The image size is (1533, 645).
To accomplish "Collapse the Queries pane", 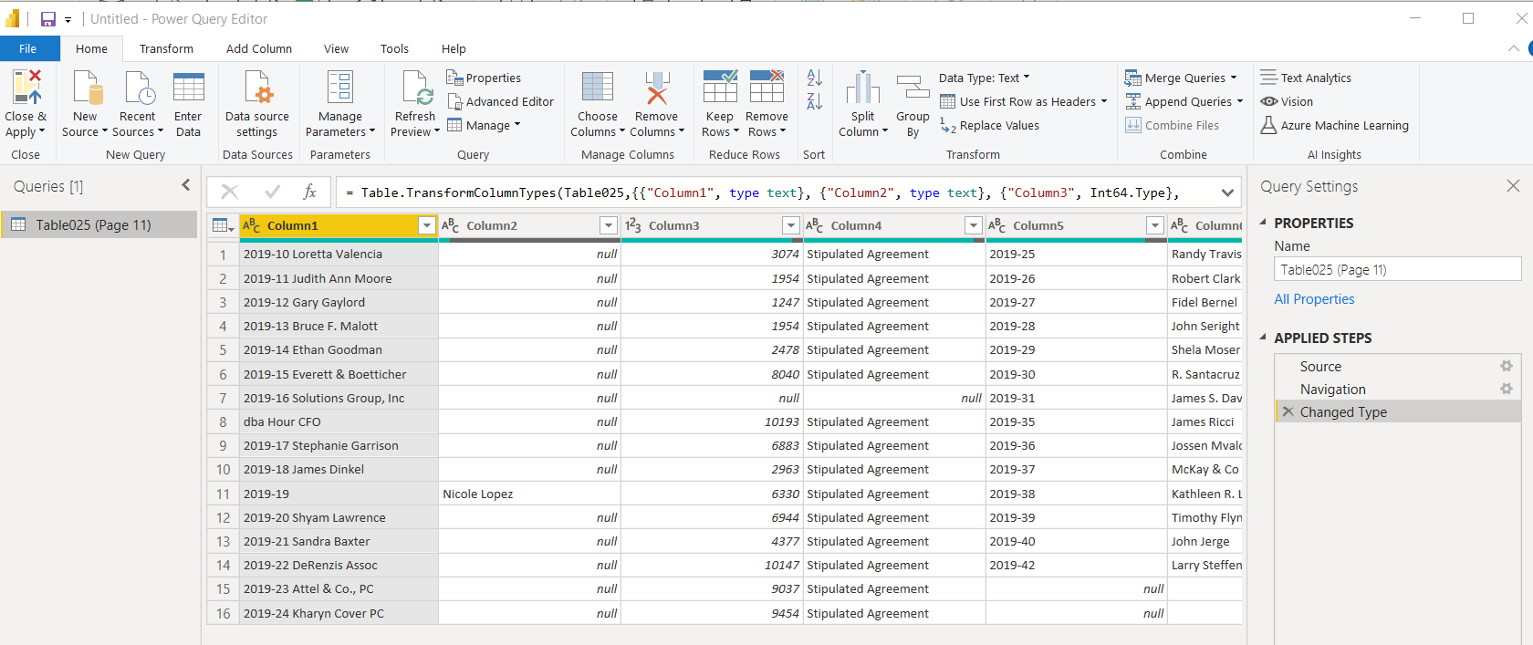I will [x=186, y=185].
